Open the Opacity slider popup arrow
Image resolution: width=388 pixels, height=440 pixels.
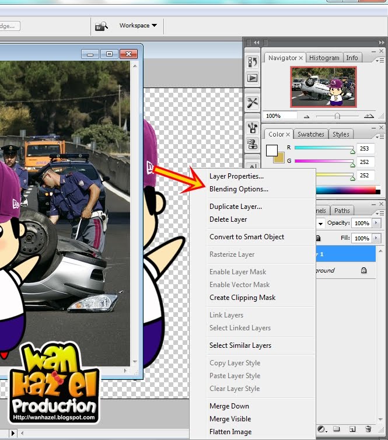[x=376, y=223]
